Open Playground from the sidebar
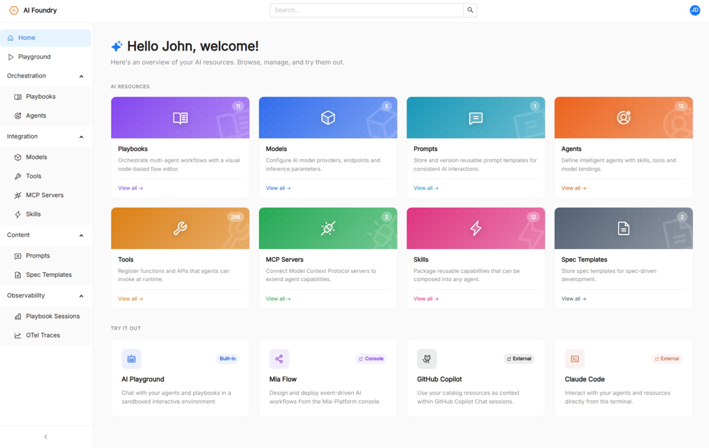The width and height of the screenshot is (709, 448). point(46,57)
